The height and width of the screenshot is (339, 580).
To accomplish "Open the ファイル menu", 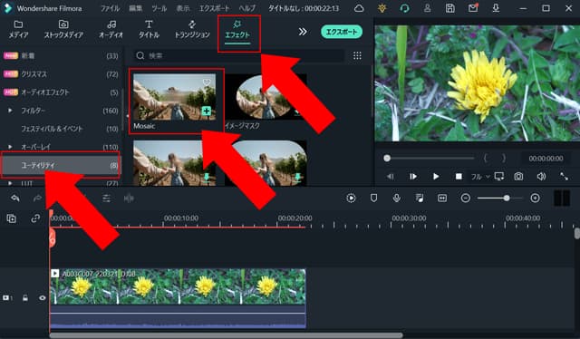I will pyautogui.click(x=111, y=8).
